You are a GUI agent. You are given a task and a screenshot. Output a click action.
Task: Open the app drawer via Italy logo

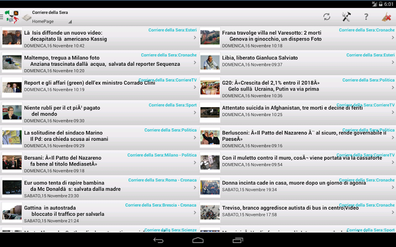click(11, 17)
